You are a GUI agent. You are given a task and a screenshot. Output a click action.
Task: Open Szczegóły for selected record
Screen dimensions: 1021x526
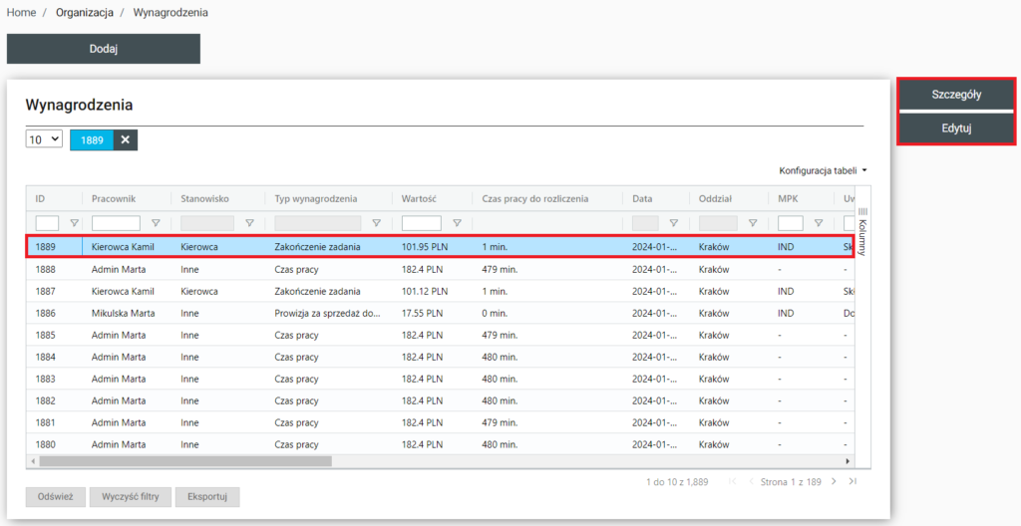(957, 96)
